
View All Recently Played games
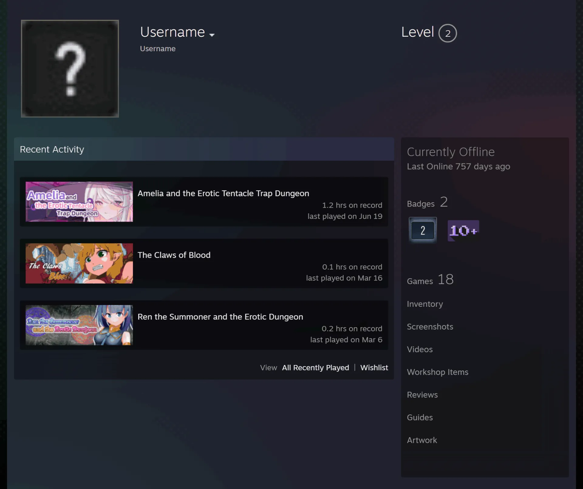315,368
